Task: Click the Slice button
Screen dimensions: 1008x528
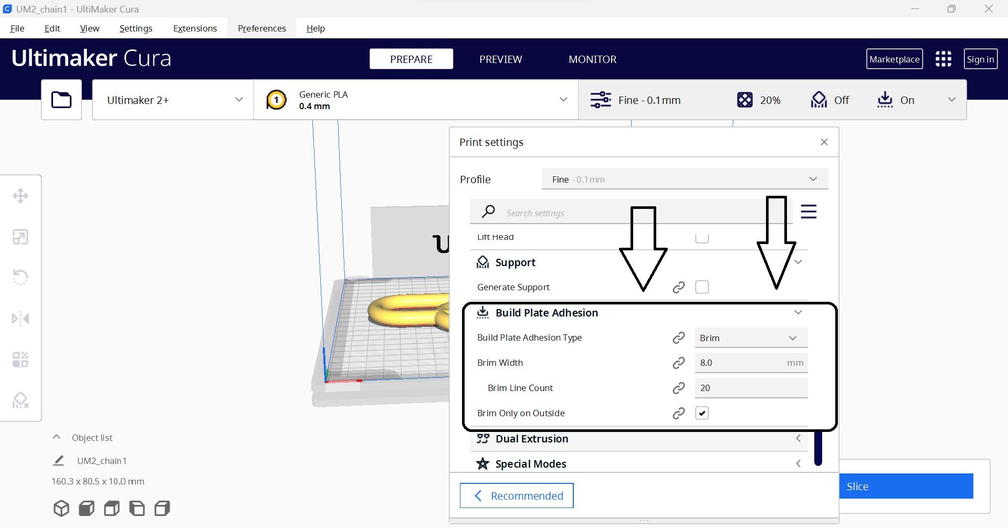Action: pos(906,486)
